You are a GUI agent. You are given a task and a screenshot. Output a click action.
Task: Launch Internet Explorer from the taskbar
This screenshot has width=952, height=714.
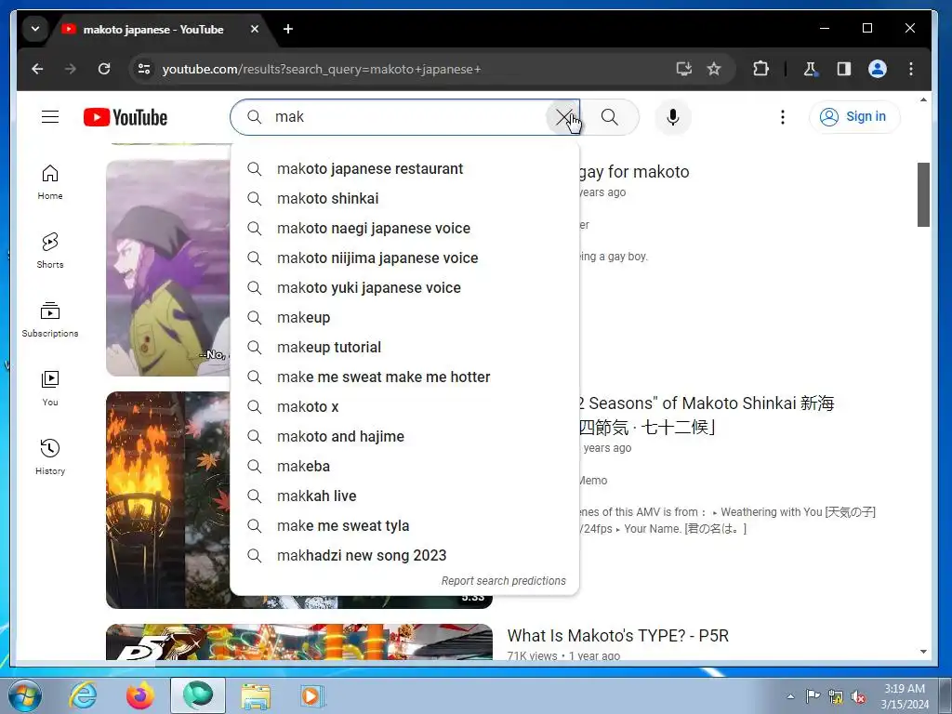(83, 695)
